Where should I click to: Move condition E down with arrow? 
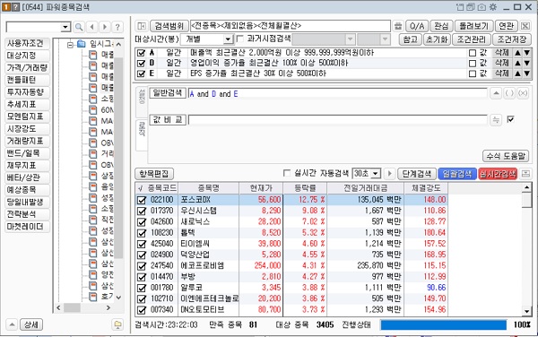526,73
